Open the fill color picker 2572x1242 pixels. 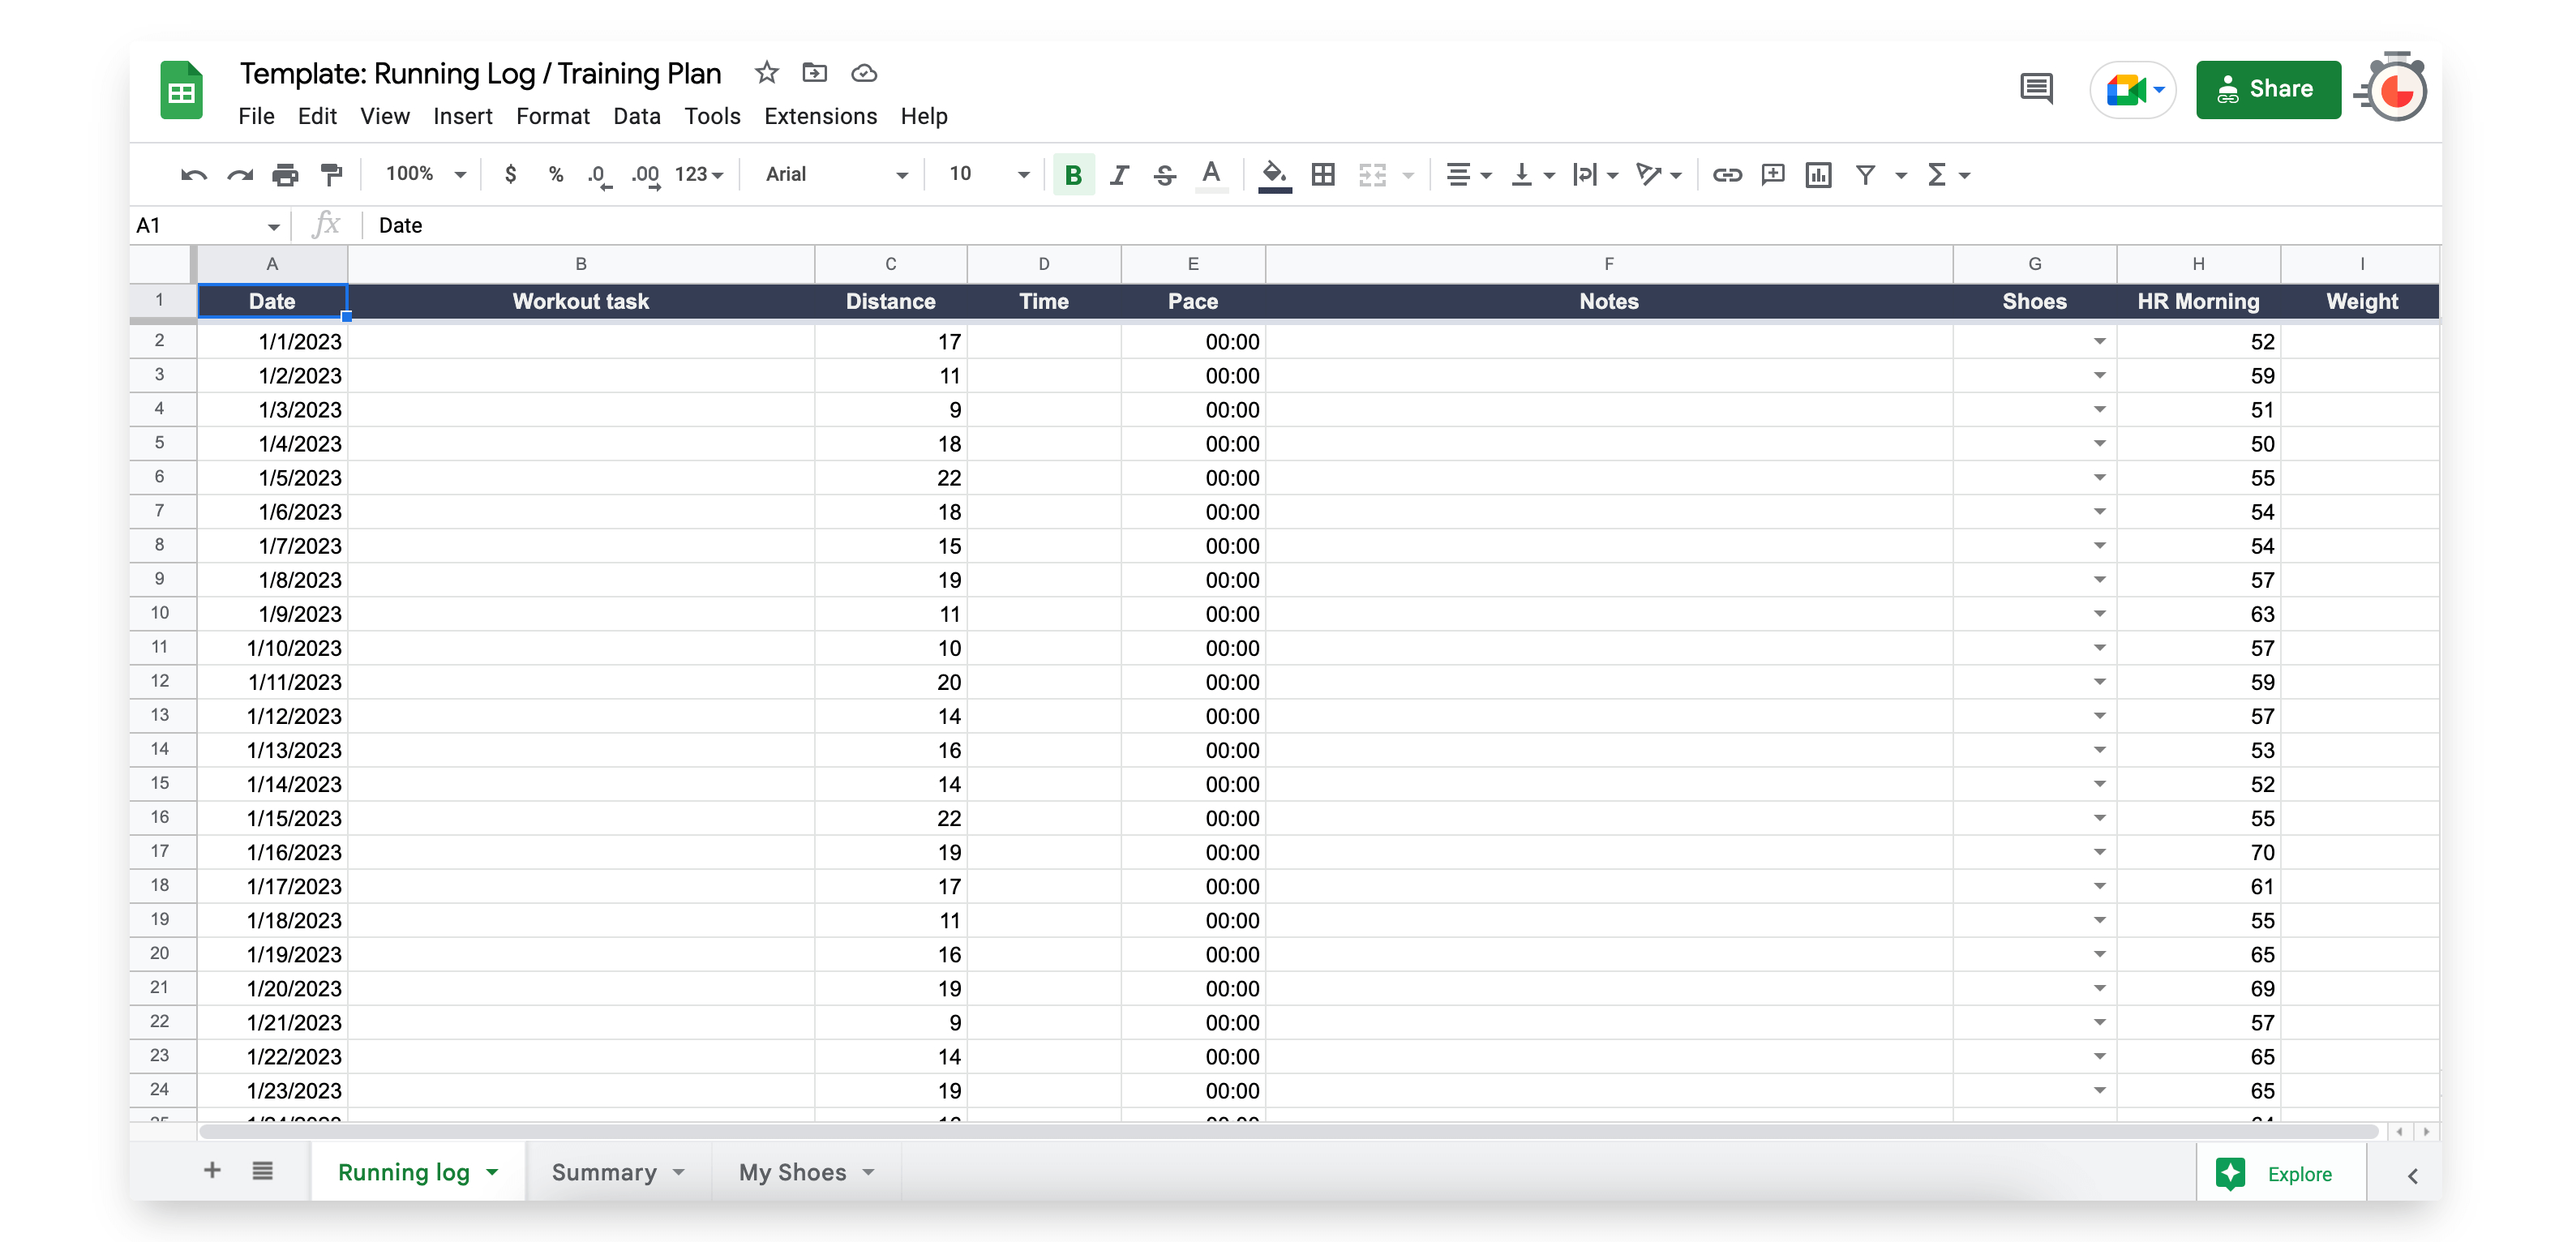point(1273,173)
